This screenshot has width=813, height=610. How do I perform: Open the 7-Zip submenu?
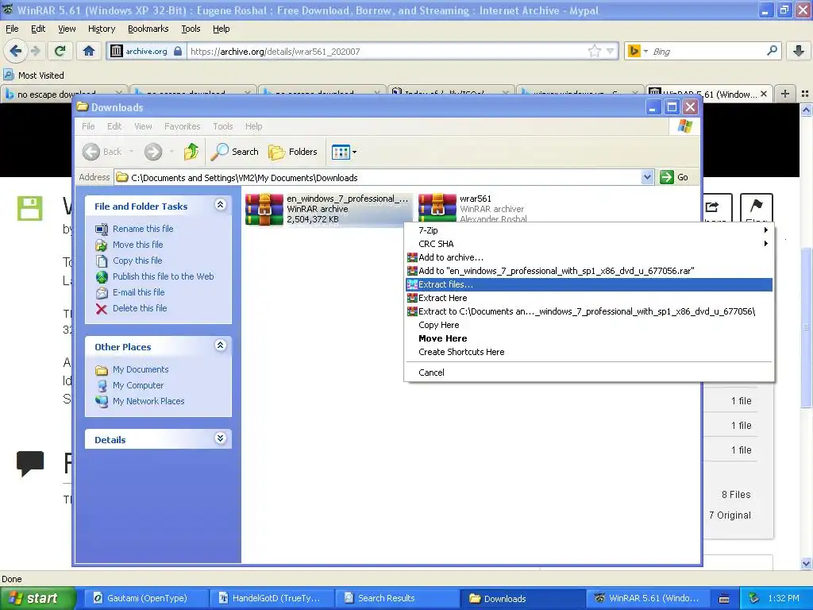[x=588, y=230]
